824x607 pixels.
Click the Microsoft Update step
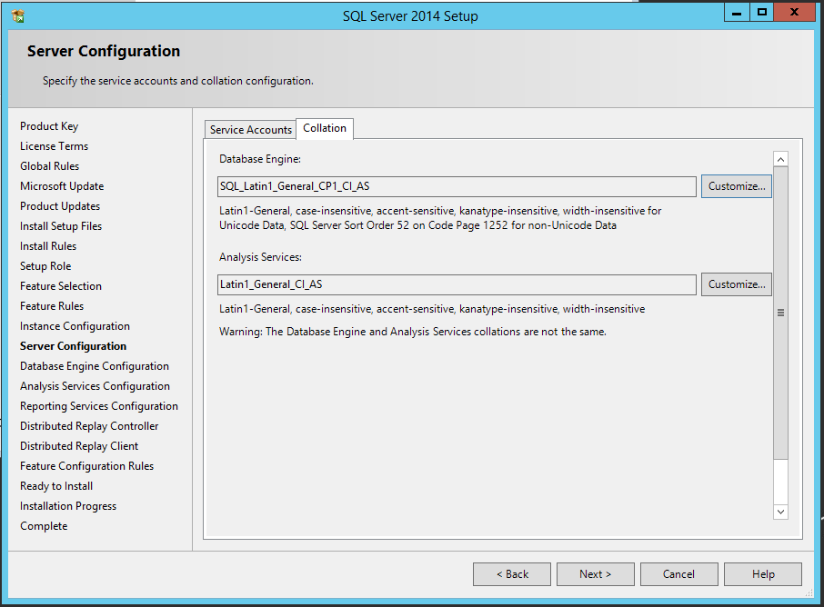point(62,186)
